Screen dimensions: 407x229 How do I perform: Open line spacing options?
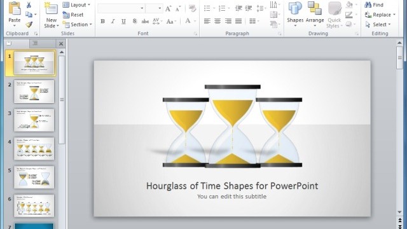click(x=260, y=8)
